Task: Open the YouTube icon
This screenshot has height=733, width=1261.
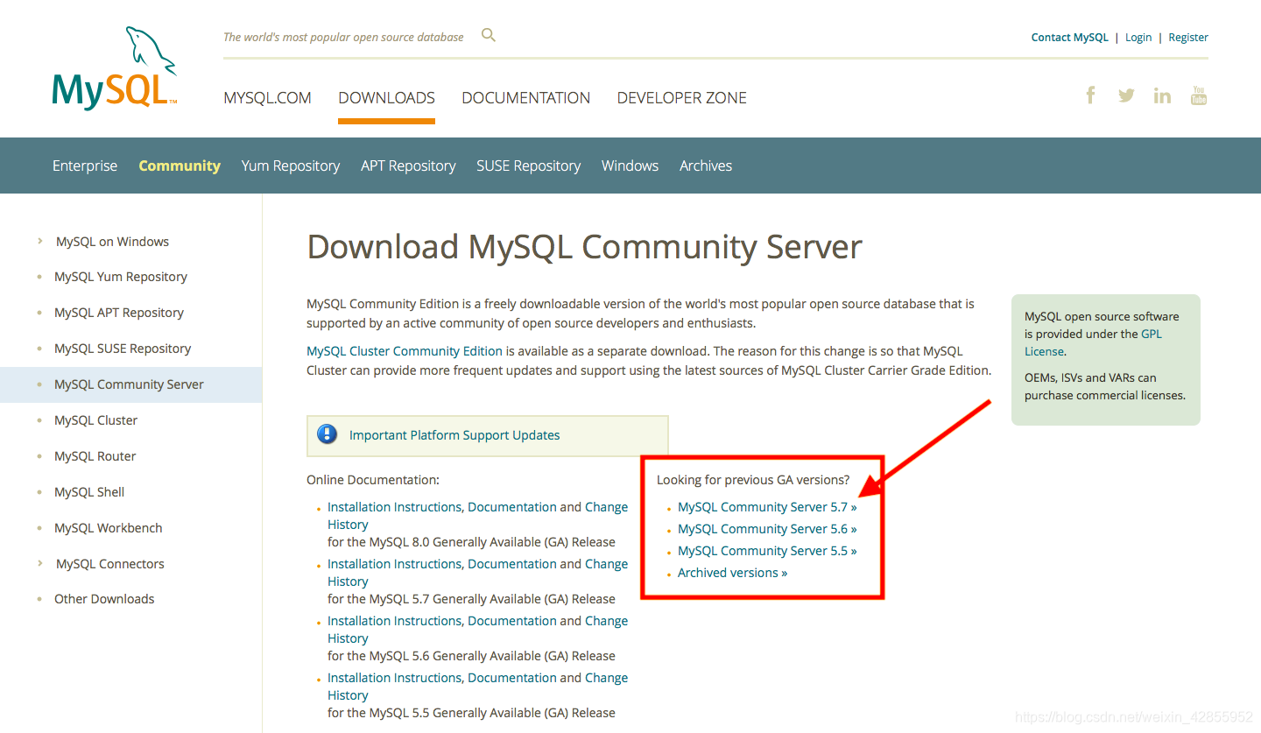Action: pyautogui.click(x=1199, y=95)
